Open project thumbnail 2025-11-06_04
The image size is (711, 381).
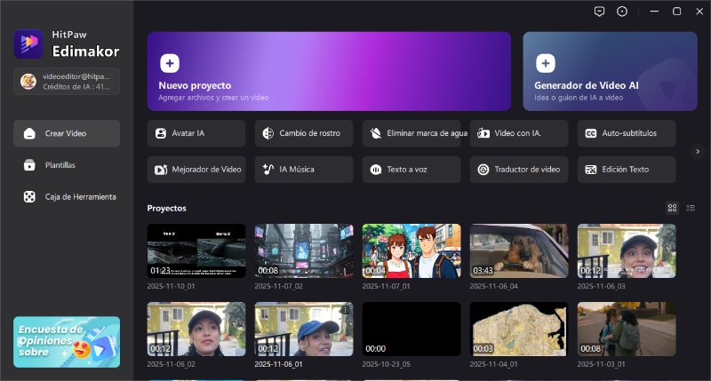tap(519, 250)
